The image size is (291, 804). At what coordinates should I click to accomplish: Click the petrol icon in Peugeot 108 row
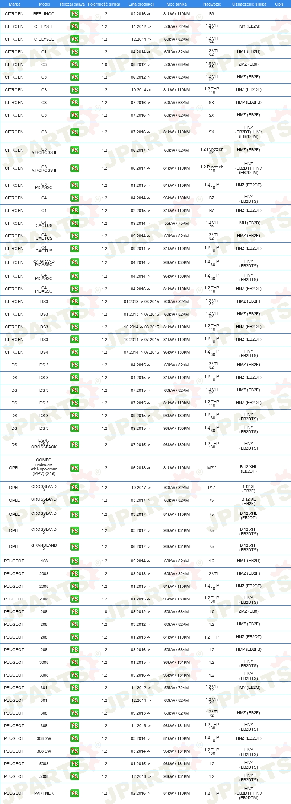point(74,561)
